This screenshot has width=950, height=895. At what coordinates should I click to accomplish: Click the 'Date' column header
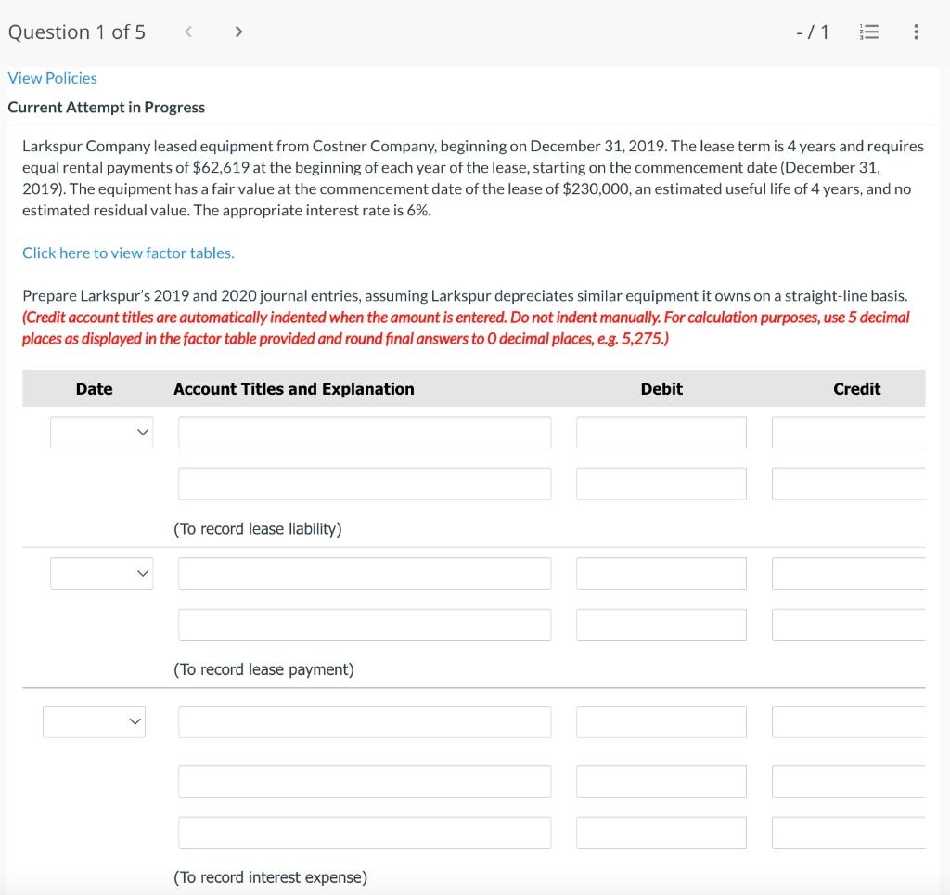click(94, 389)
